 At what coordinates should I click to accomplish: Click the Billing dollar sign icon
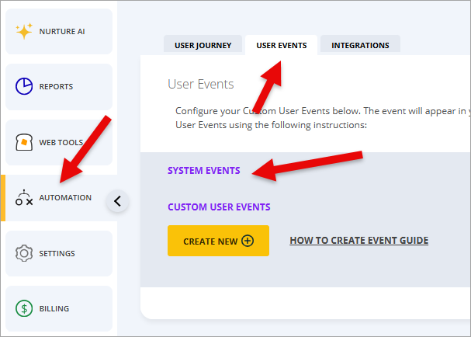pyautogui.click(x=24, y=308)
